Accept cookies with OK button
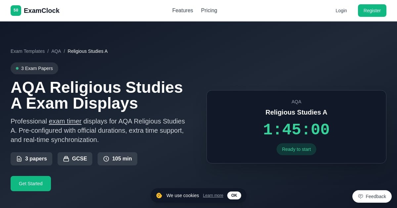The width and height of the screenshot is (397, 208). [234, 195]
